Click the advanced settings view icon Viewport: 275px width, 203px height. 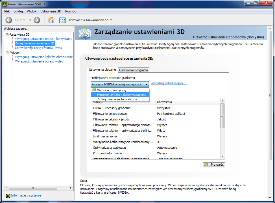tap(62, 20)
